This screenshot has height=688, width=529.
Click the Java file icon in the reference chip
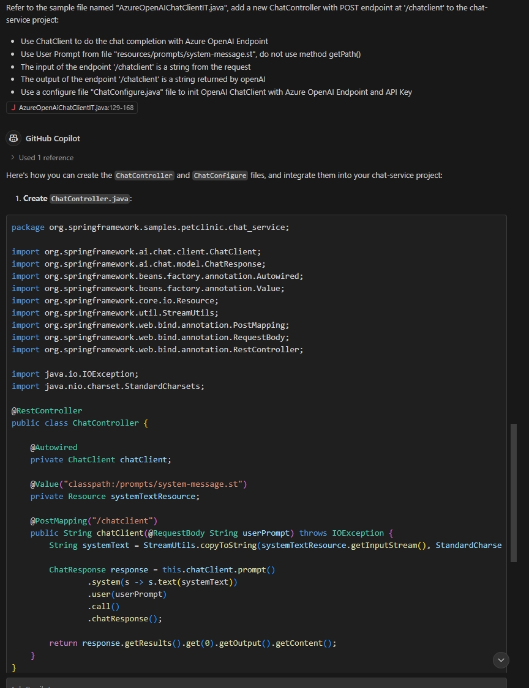tap(13, 108)
